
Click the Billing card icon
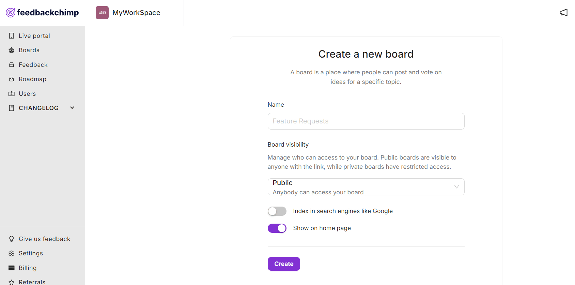pyautogui.click(x=12, y=268)
